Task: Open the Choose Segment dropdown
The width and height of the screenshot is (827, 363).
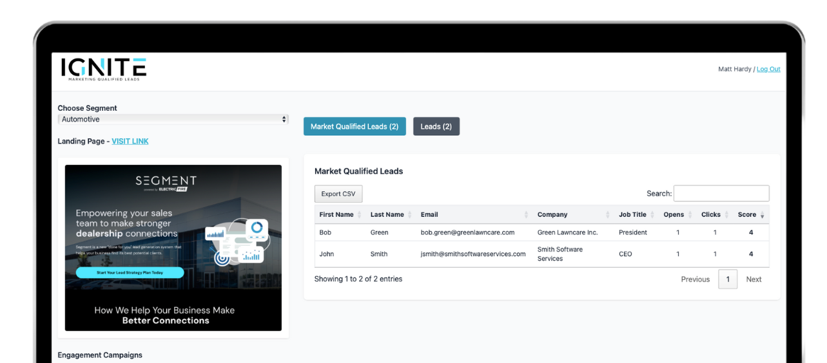Action: (x=173, y=120)
